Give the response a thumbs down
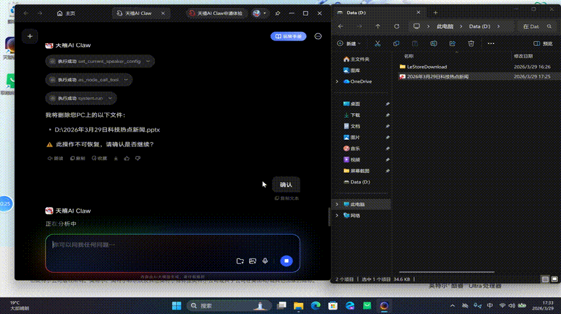Image resolution: width=561 pixels, height=314 pixels. (x=138, y=158)
